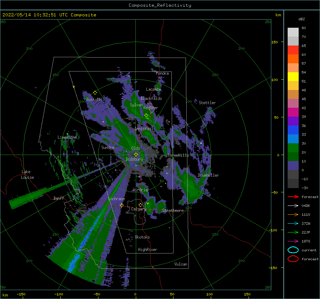Click the Sundre label
Screen dimensions: 320x299
click(x=108, y=148)
